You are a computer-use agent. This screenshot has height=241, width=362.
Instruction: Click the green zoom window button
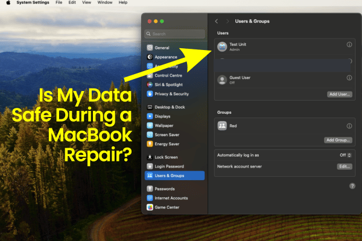[162, 21]
